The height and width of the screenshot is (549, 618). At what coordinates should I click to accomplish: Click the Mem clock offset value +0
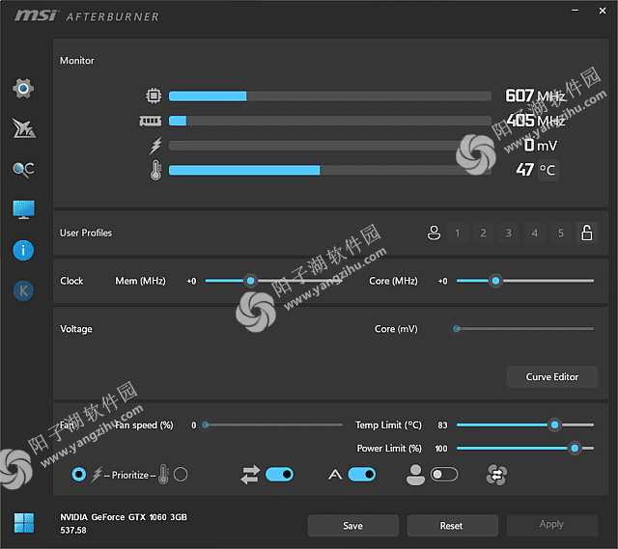click(x=191, y=281)
